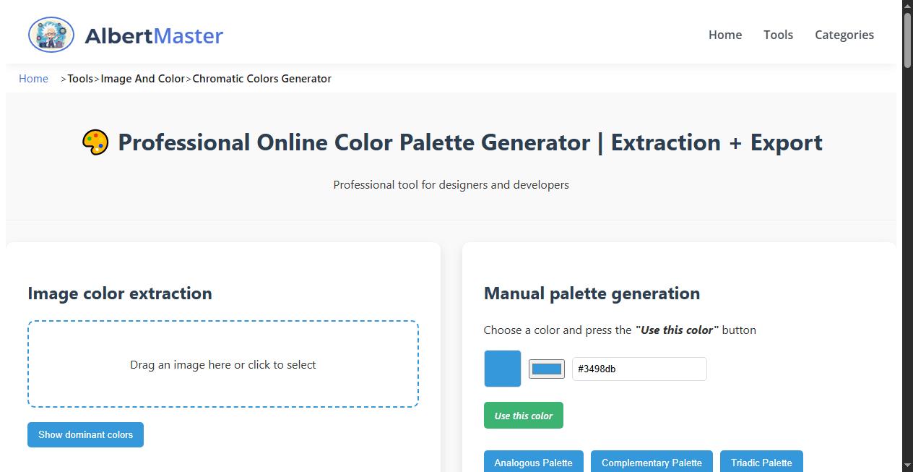
Task: Click Tools in the breadcrumb trail
Action: (x=79, y=78)
